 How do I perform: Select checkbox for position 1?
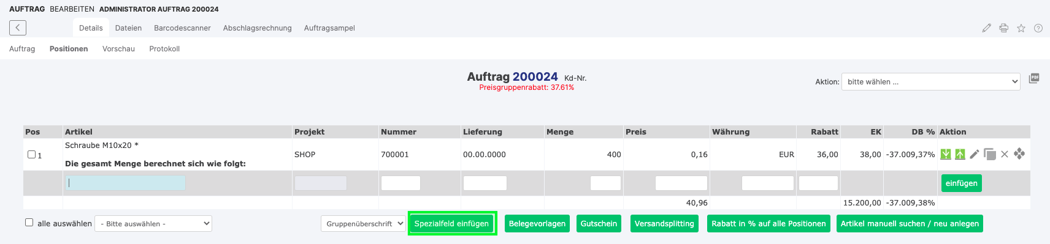click(x=31, y=155)
